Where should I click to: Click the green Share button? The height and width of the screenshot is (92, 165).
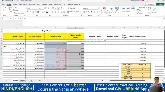tap(160, 4)
